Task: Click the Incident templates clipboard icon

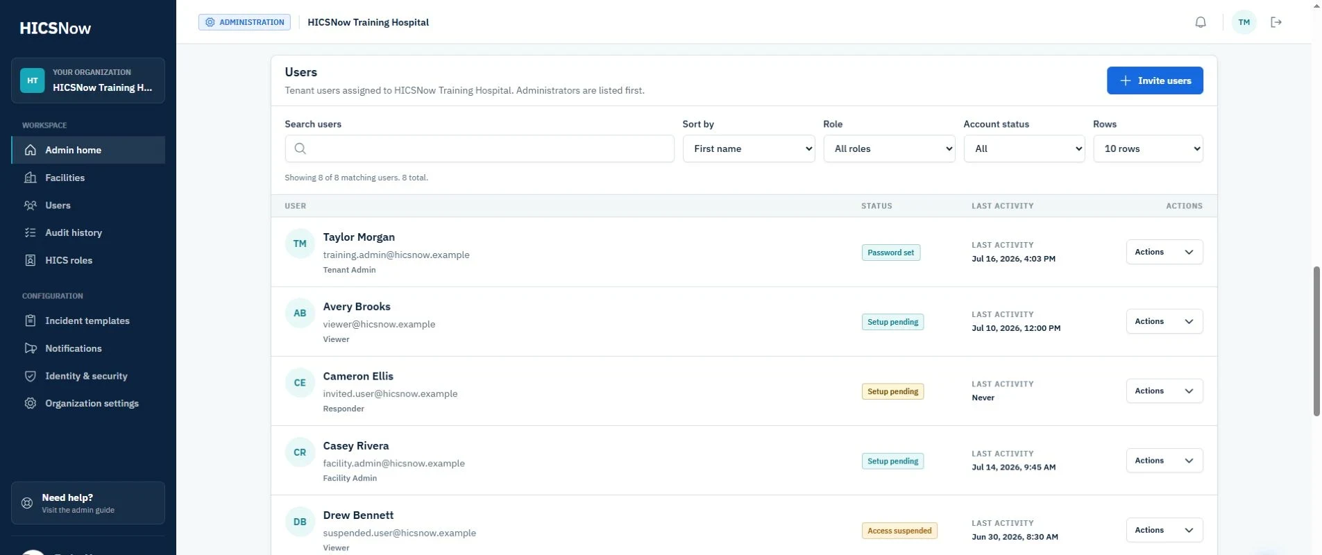Action: 31,321
